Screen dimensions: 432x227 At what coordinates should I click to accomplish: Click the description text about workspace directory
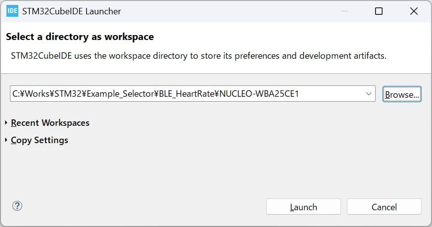(x=198, y=56)
